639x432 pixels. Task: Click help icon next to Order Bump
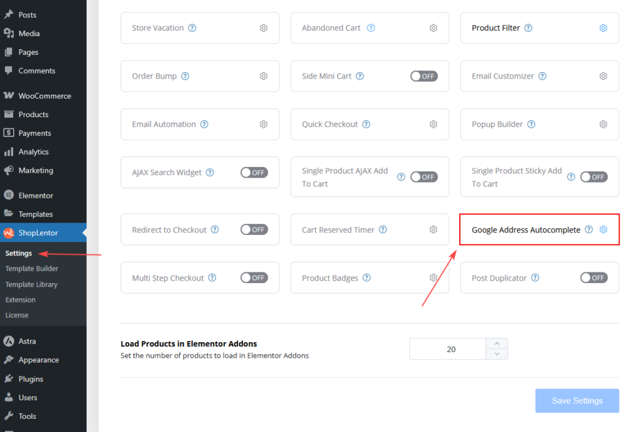185,76
